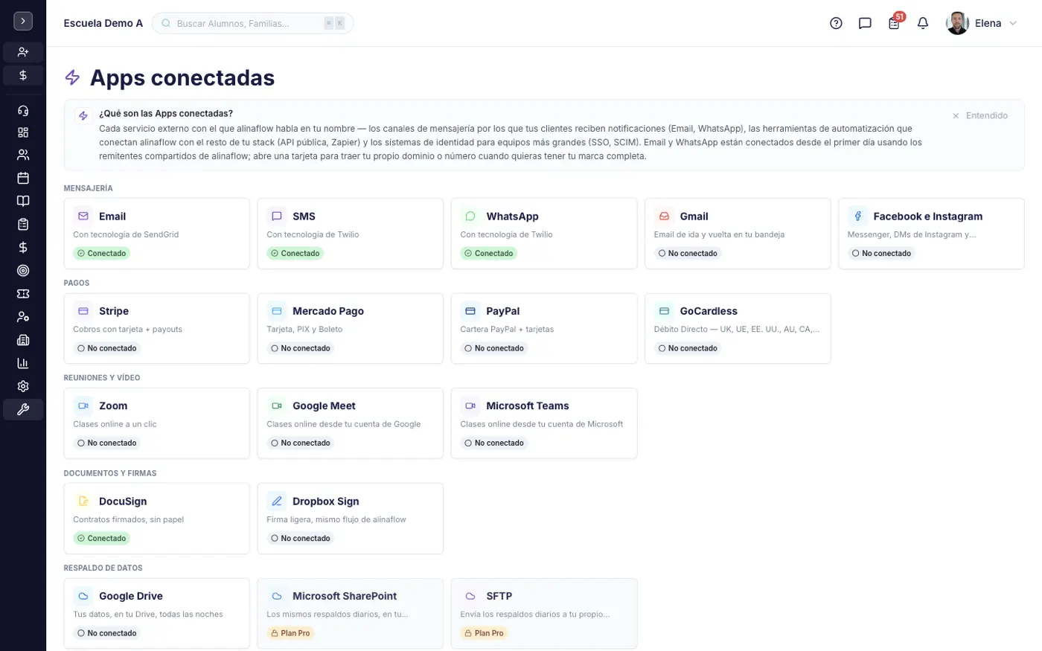Open the DocuSign card

pos(157,519)
